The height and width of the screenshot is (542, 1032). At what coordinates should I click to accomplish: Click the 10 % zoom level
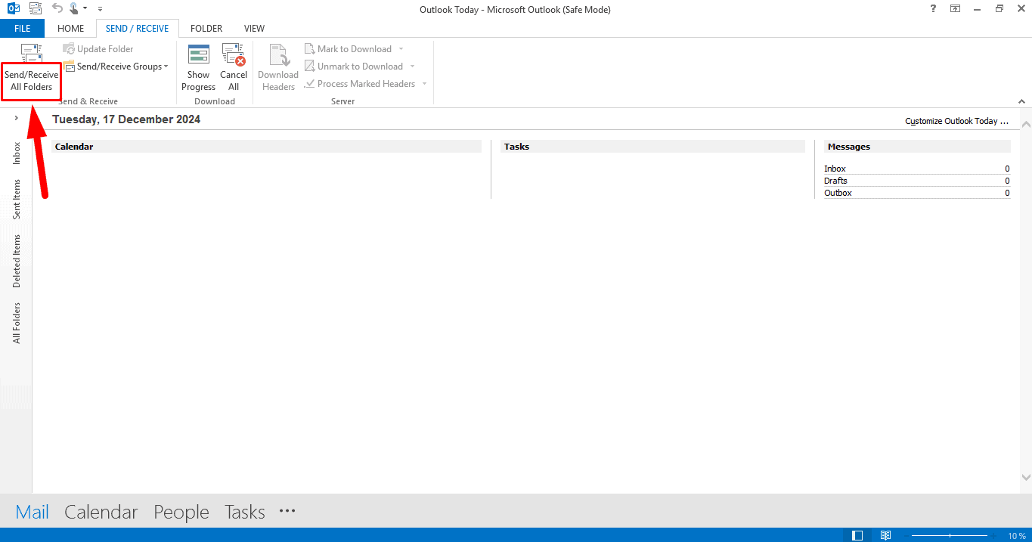pyautogui.click(x=1017, y=536)
